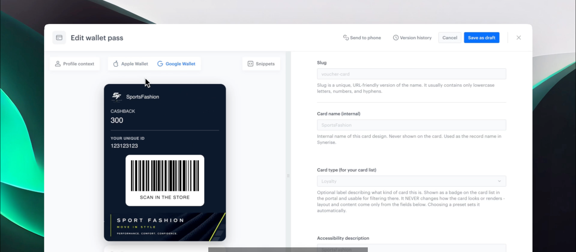Click the barcode on the pass preview
576x252 pixels.
165,176
